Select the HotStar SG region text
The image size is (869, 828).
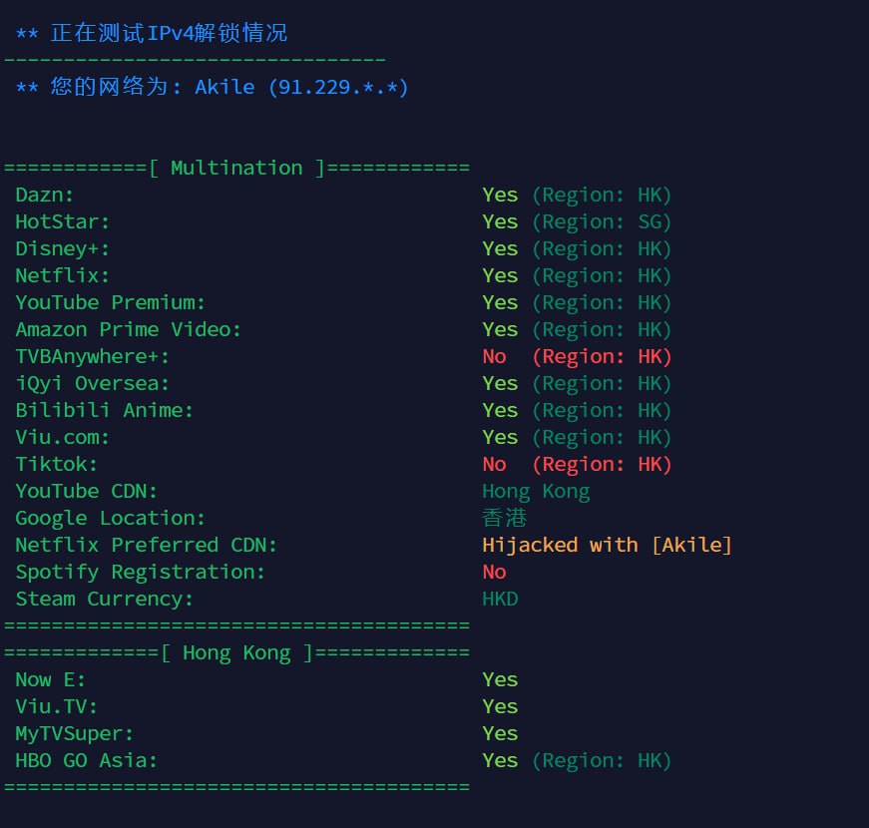point(602,221)
